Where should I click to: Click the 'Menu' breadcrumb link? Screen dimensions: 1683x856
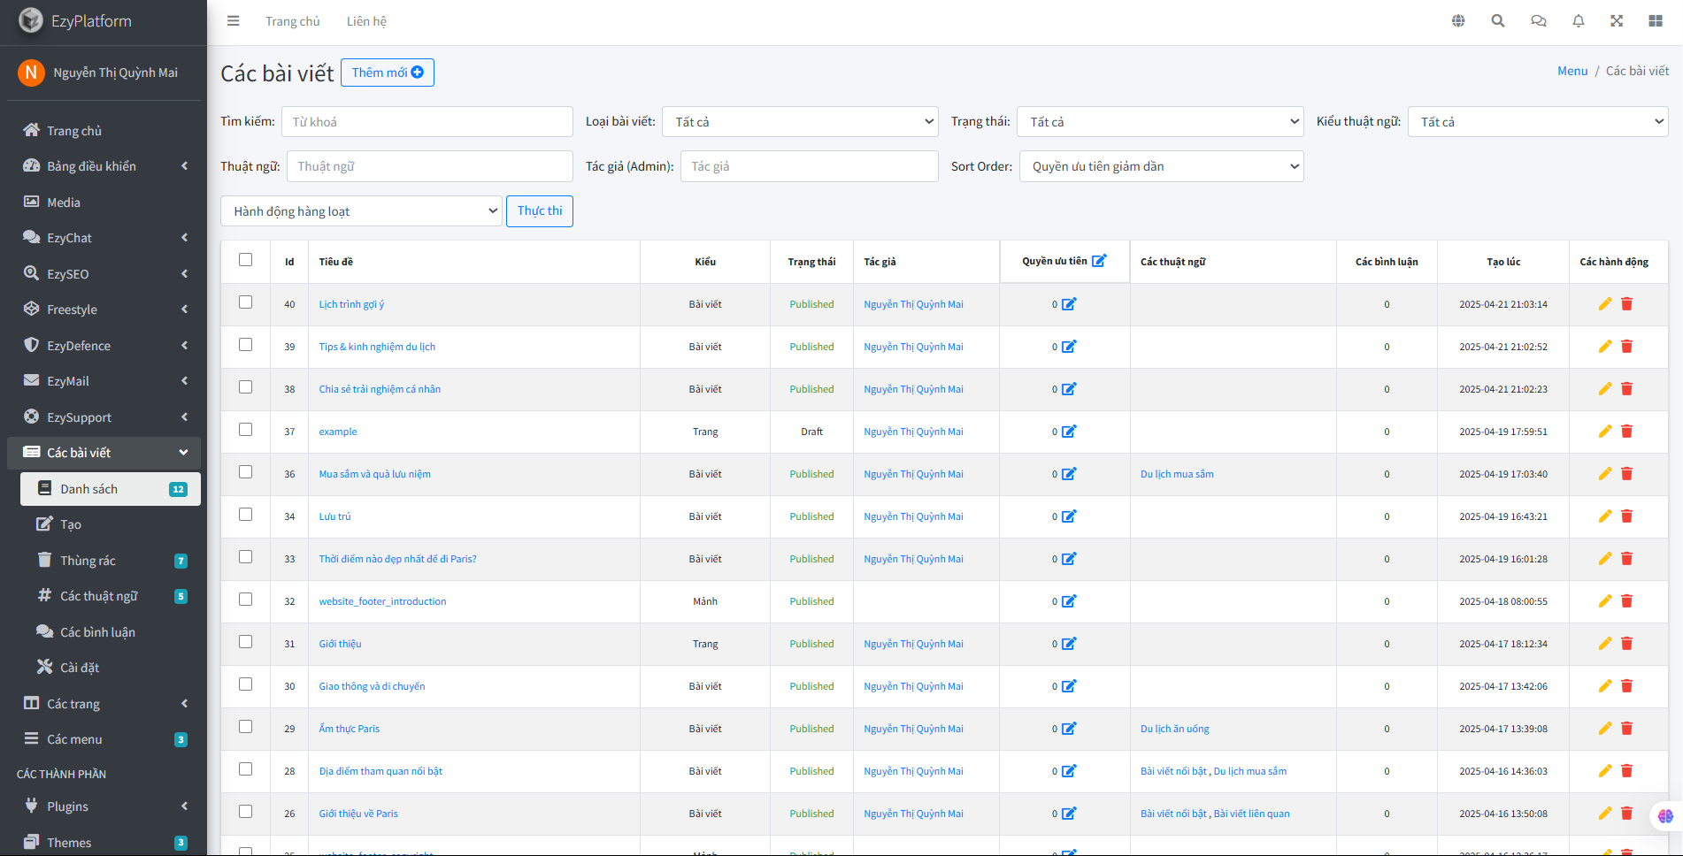click(x=1572, y=71)
